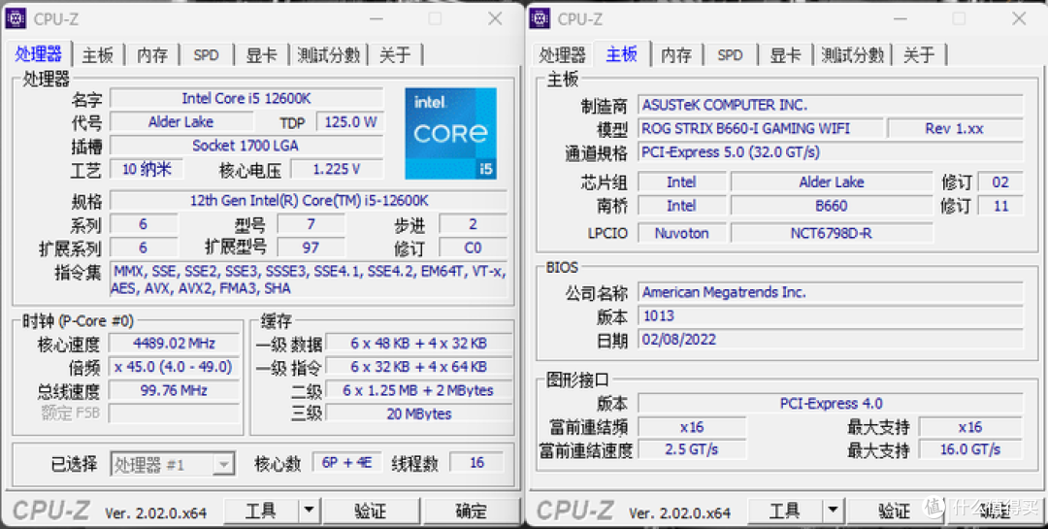This screenshot has width=1048, height=529.
Task: Click CPU-Z app icon in left window title bar
Action: [16, 18]
